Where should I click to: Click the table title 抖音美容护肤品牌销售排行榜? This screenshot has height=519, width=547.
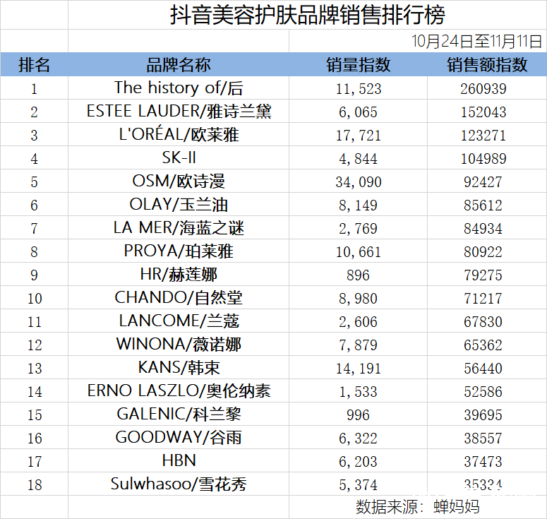click(x=308, y=15)
